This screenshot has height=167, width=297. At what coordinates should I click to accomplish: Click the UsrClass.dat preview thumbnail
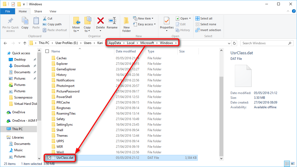[243, 76]
